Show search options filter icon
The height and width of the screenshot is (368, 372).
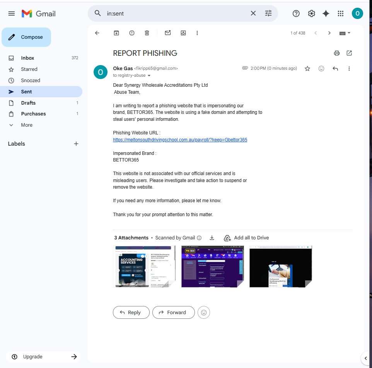(268, 13)
